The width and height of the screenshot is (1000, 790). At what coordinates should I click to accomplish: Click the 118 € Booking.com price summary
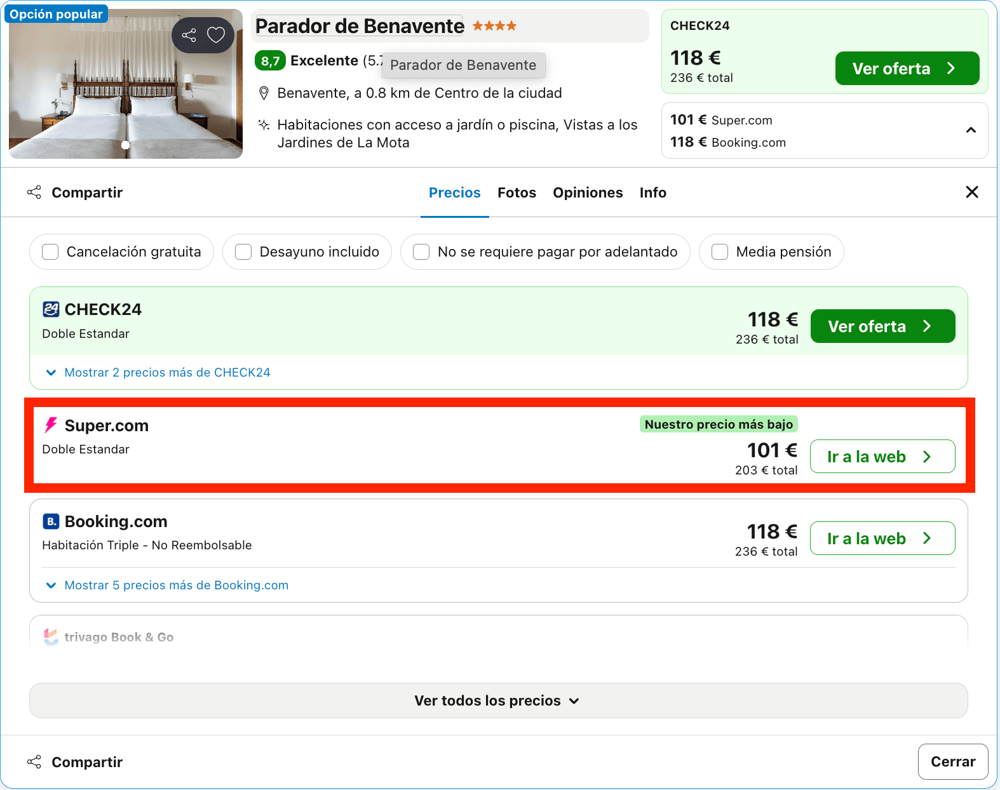[728, 142]
